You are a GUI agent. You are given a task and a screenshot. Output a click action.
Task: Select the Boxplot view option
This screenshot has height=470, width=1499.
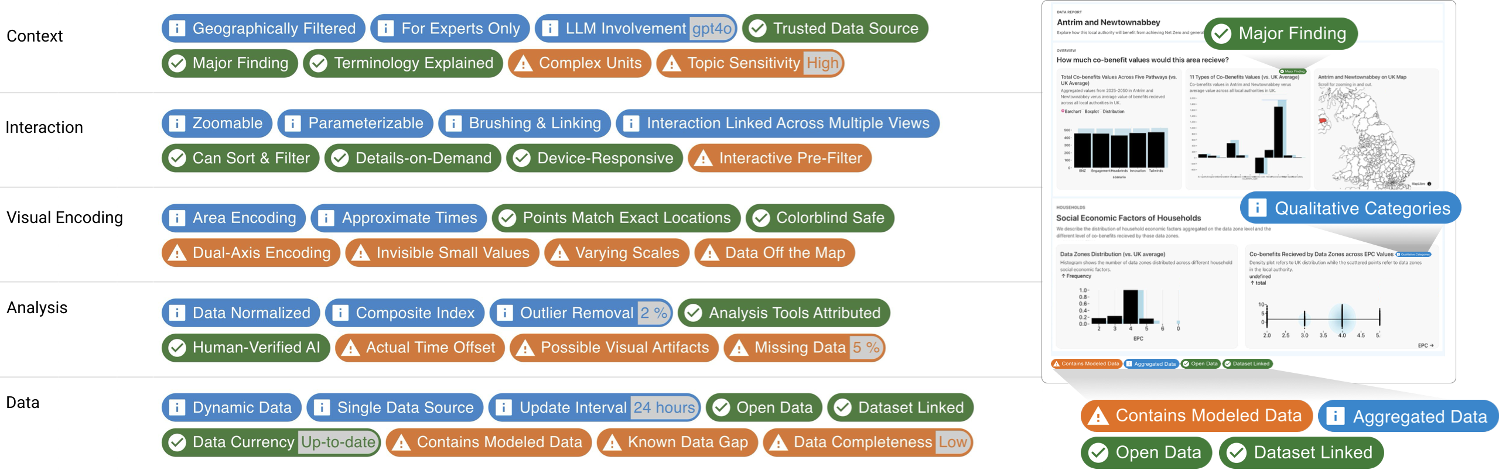[1091, 111]
